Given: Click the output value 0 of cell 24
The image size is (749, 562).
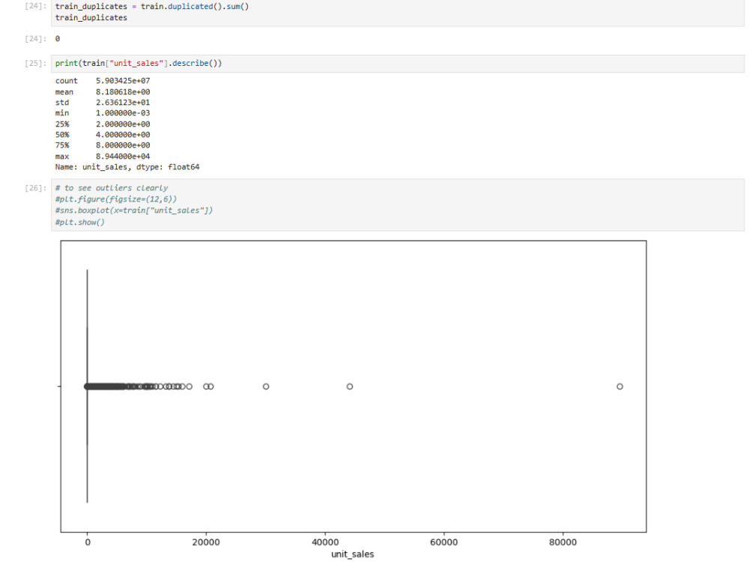Looking at the screenshot, I should click(58, 39).
